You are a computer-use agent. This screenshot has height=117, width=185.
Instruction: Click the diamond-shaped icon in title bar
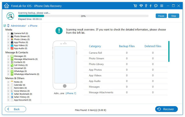[x=141, y=6]
